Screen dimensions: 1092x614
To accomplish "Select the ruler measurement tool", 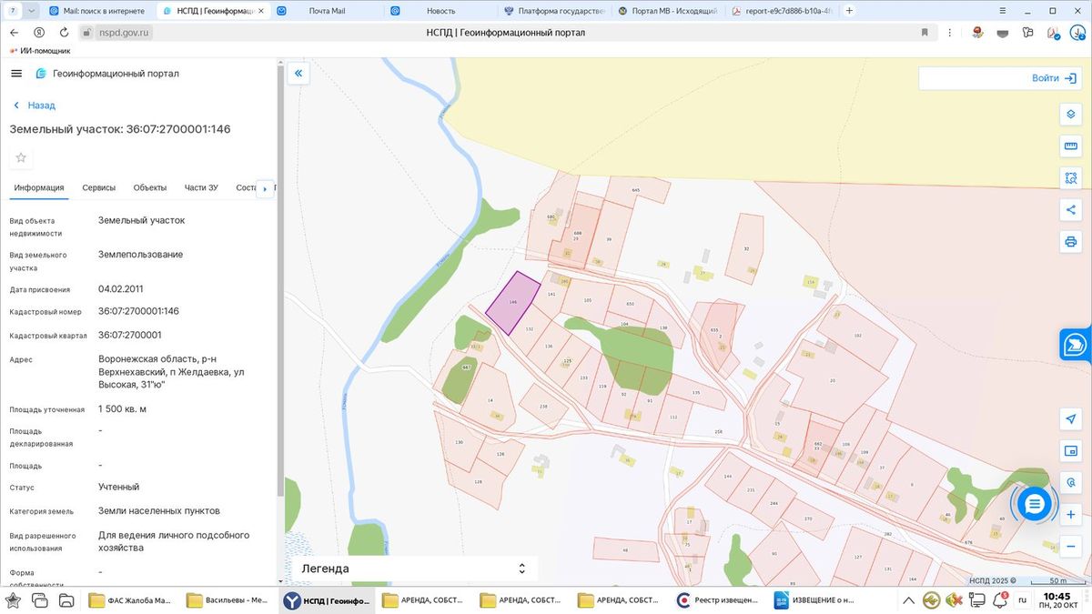I will click(x=1071, y=146).
